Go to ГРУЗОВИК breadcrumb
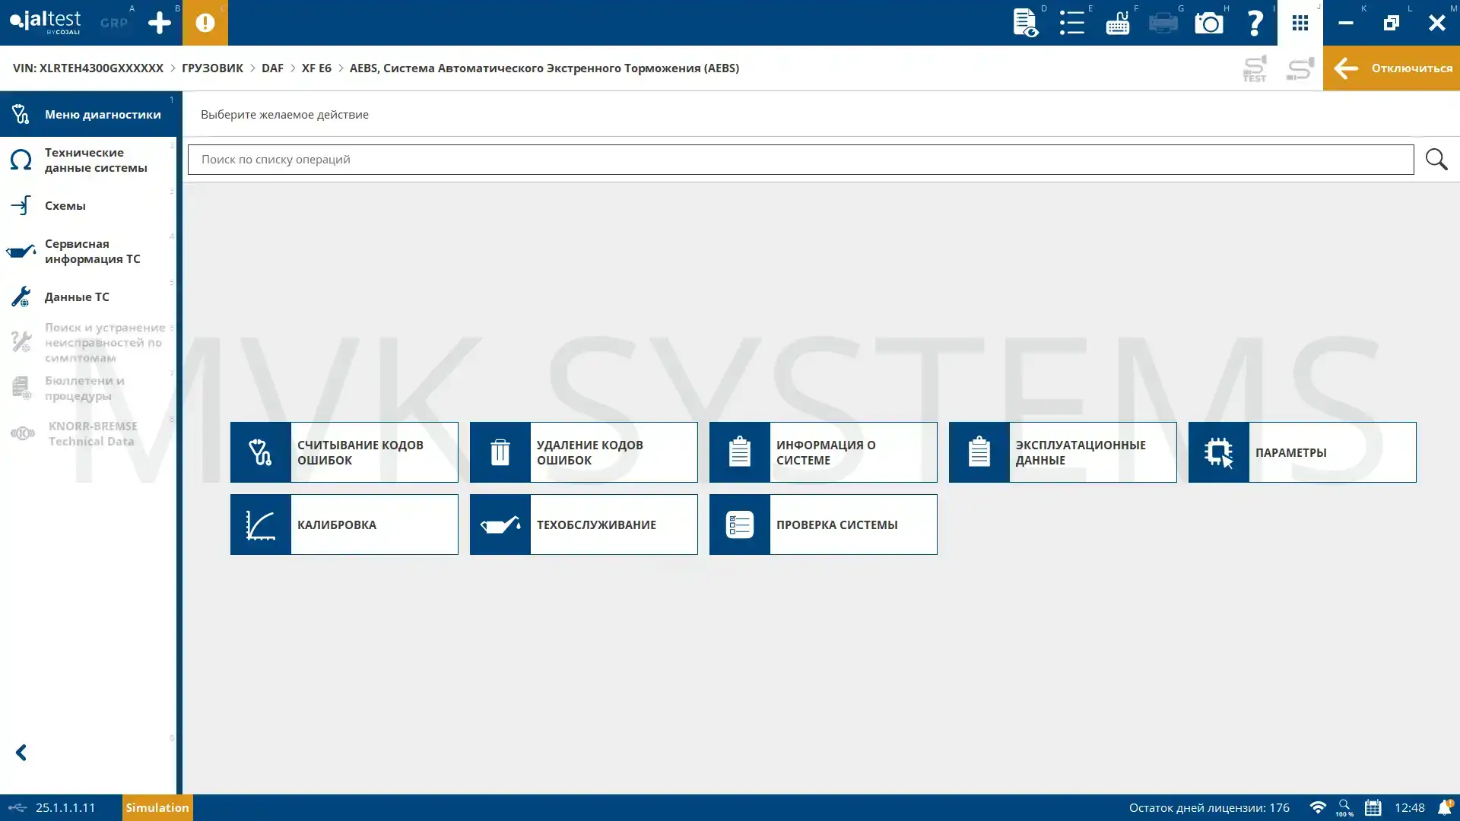The height and width of the screenshot is (821, 1460). coord(212,68)
